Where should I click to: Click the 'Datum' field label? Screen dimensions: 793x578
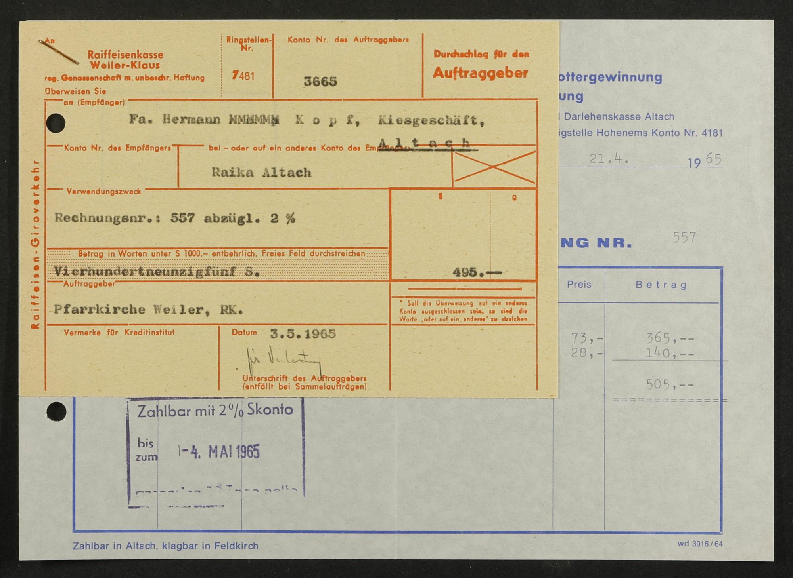(x=244, y=333)
